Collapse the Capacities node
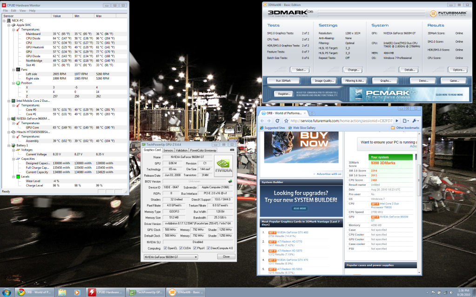The width and height of the screenshot is (476, 297). click(13, 159)
